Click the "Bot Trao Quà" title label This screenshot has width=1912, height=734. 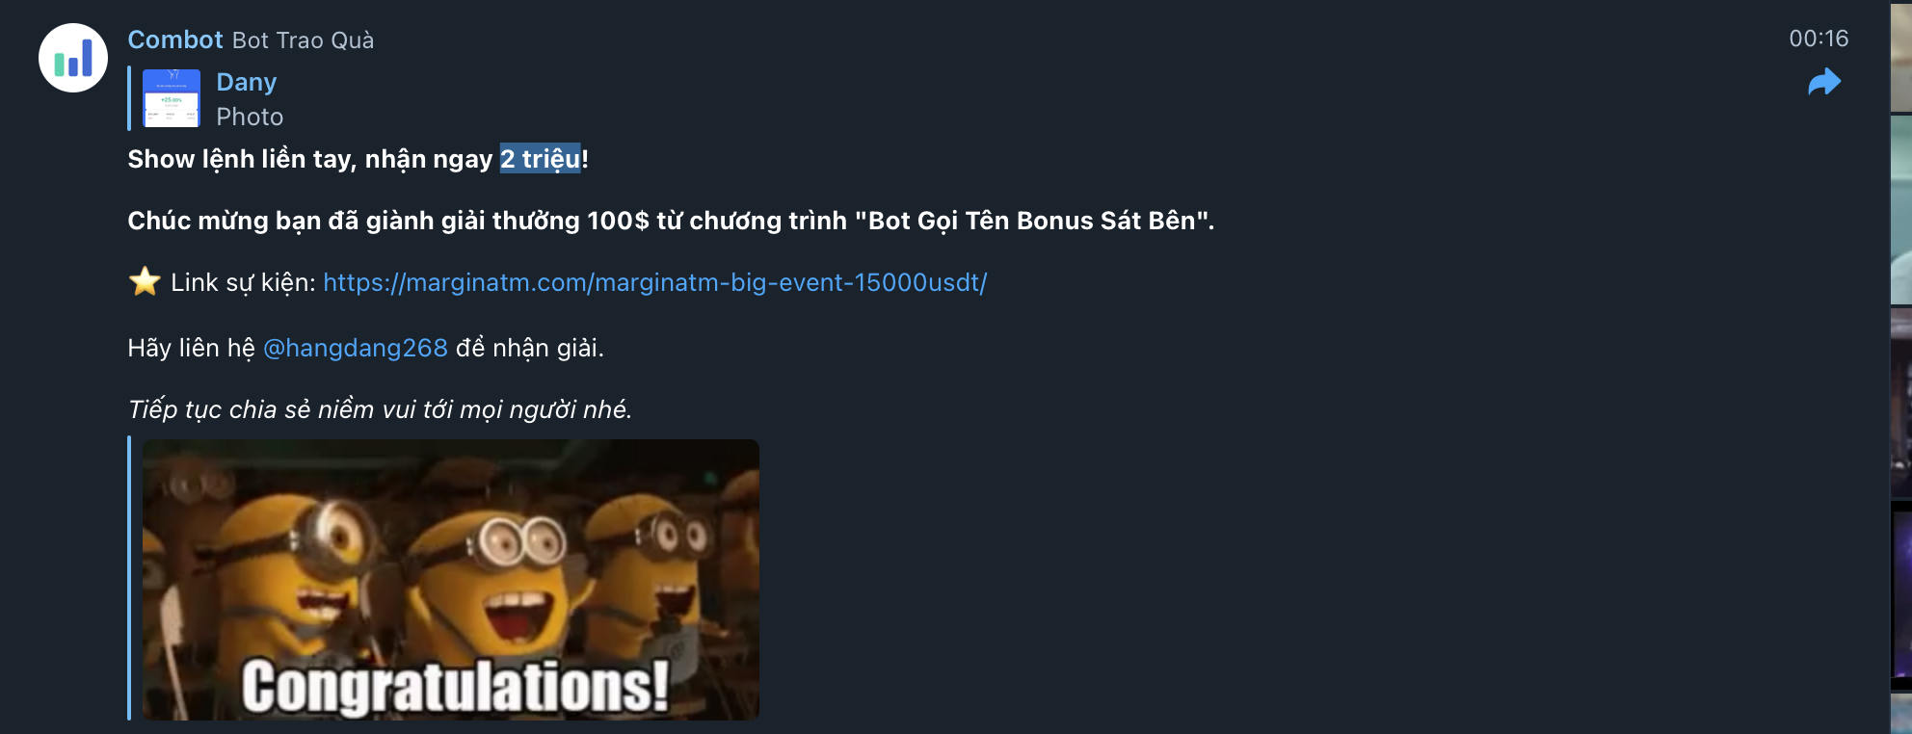(x=303, y=40)
